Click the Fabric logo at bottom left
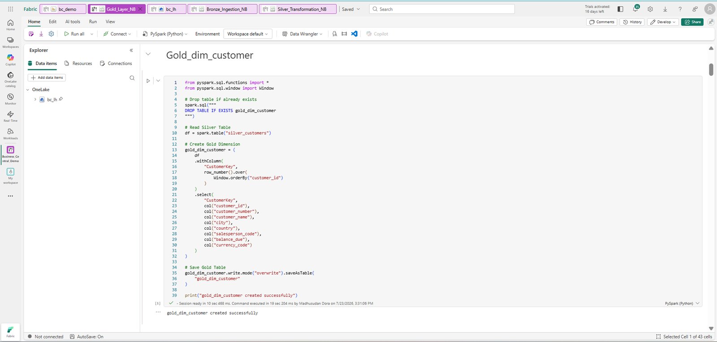717x342 pixels. point(10,332)
